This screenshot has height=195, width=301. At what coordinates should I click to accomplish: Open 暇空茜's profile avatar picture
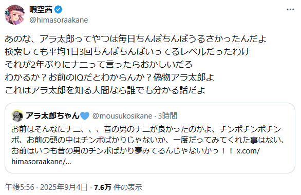pos(15,14)
